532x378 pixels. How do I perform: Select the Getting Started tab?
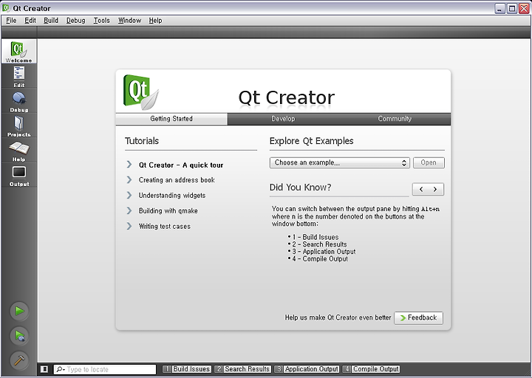171,119
